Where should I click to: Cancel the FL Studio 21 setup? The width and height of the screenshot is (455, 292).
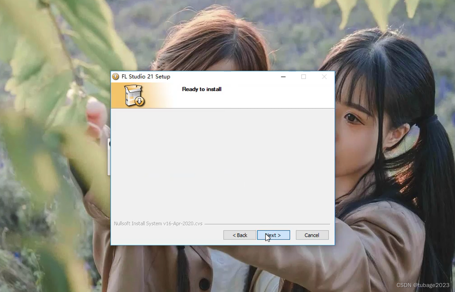coord(312,235)
